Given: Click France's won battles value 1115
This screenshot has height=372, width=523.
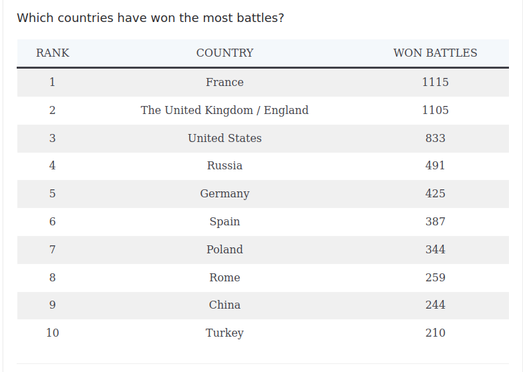Looking at the screenshot, I should (435, 83).
